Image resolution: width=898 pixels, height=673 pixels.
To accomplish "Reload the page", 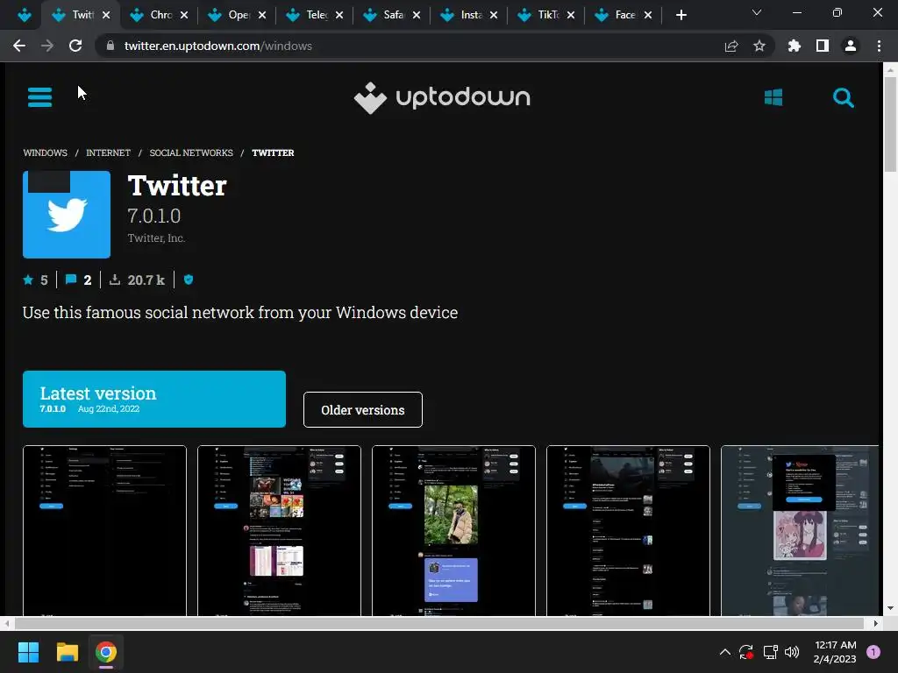I will 75,46.
